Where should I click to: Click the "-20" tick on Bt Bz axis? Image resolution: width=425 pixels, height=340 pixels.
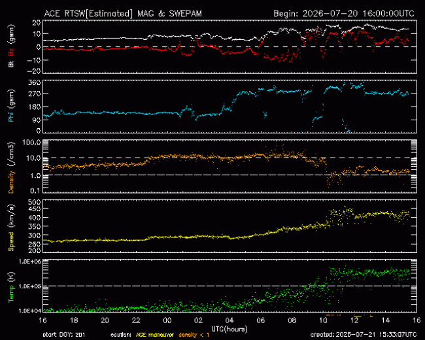33,71
